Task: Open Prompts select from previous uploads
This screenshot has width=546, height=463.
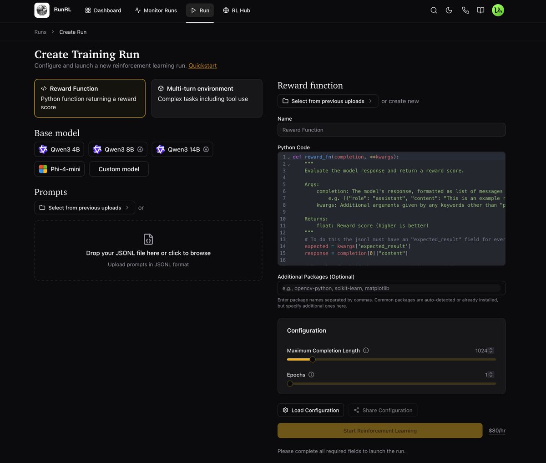Action: pos(85,208)
